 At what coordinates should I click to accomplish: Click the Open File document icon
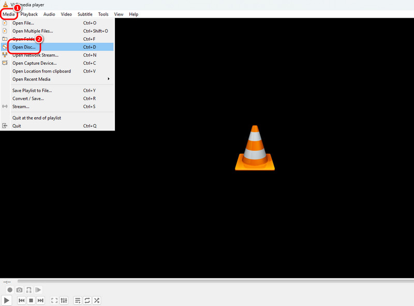[x=5, y=23]
